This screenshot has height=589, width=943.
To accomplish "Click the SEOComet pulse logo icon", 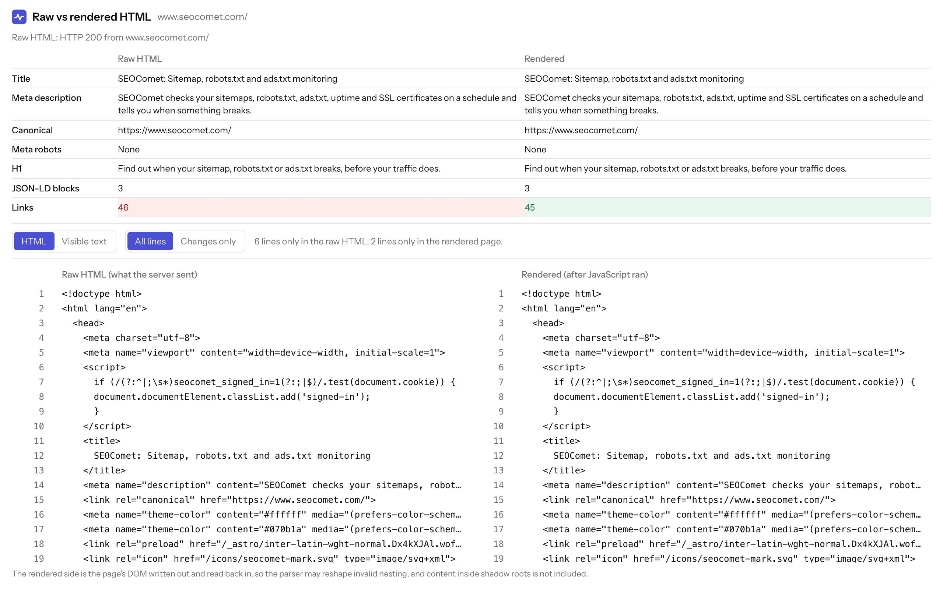I will (19, 17).
